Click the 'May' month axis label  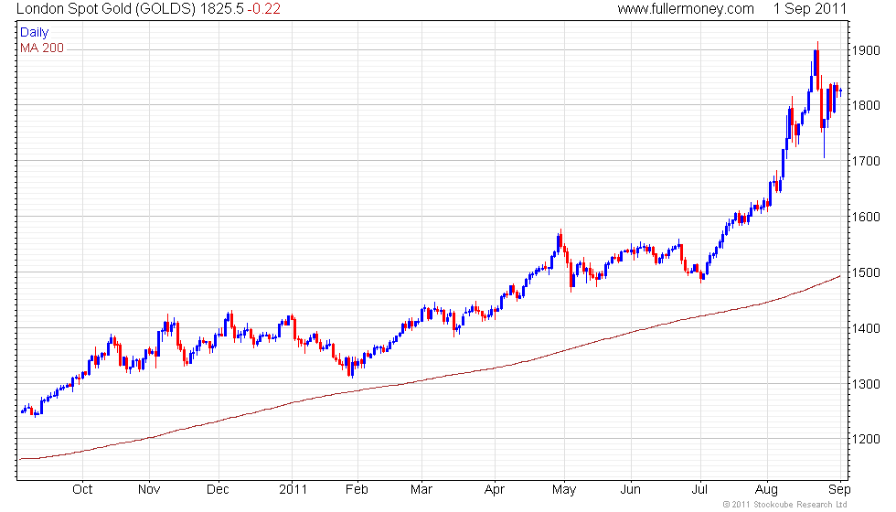564,490
